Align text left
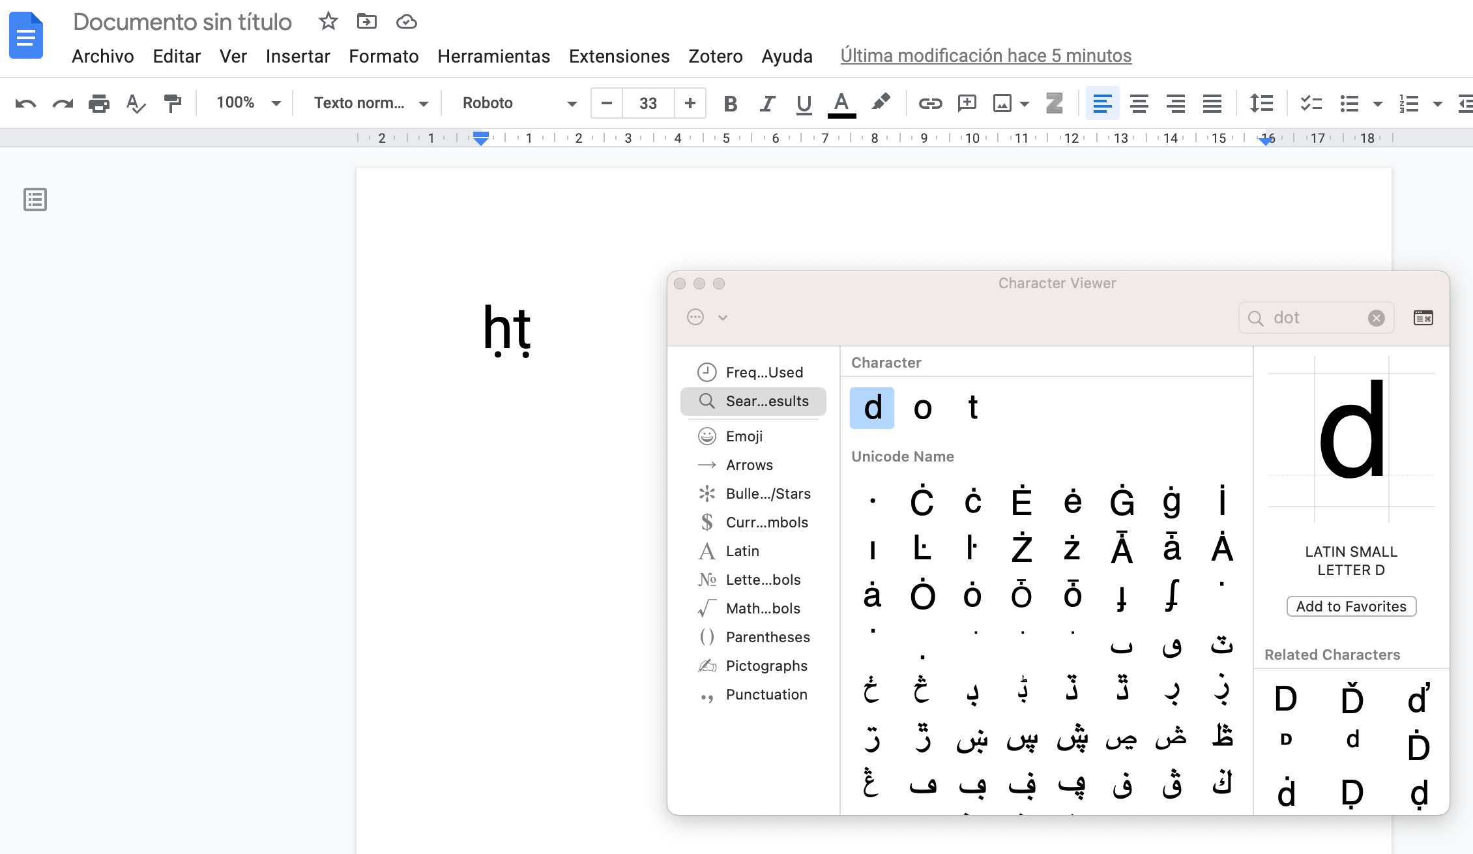 (1102, 103)
